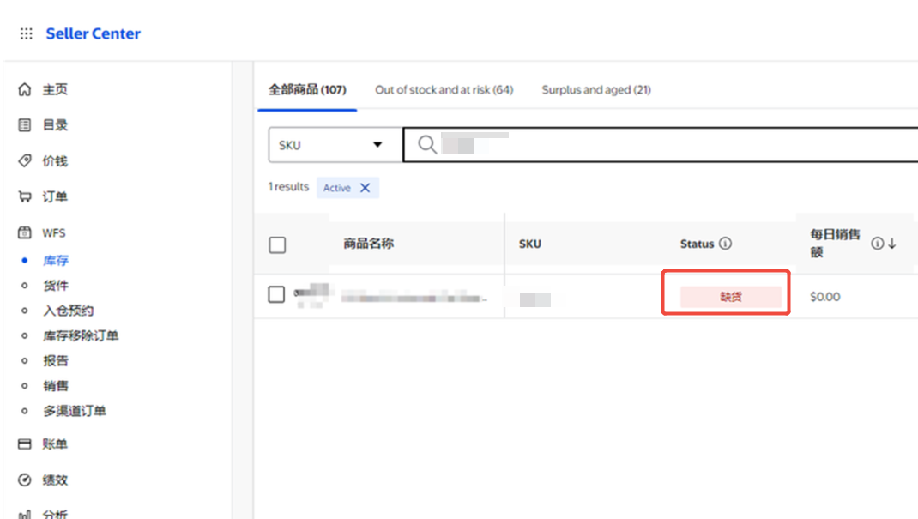Click the price tag icon beside 价钱
918x519 pixels.
25,161
